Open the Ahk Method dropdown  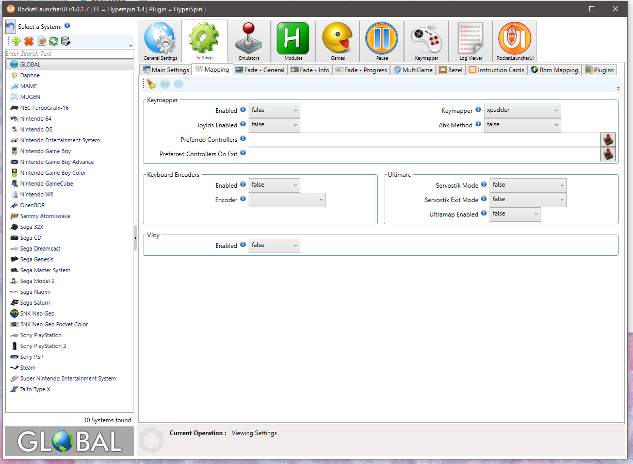[x=522, y=125]
